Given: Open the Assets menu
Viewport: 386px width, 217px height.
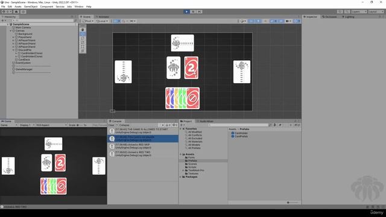Looking at the screenshot, I should 18,7.
